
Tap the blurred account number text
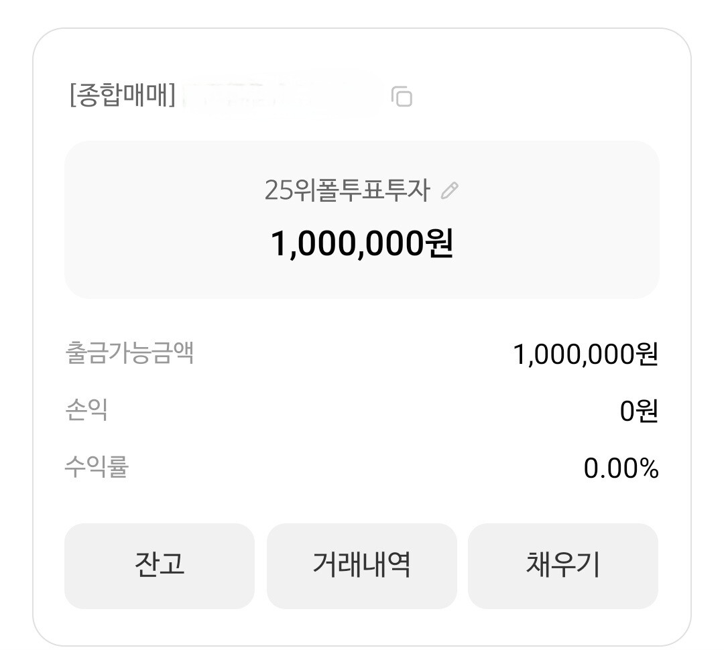tap(282, 96)
